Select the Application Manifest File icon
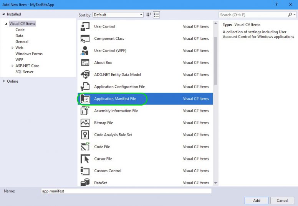 tap(85, 99)
